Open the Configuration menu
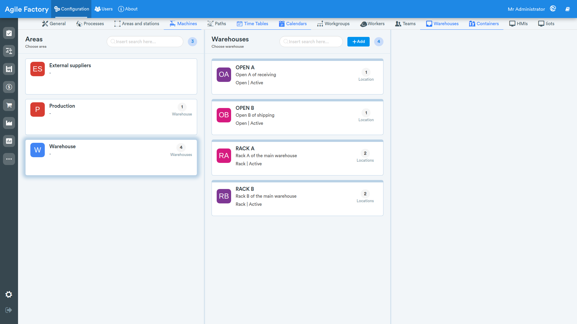This screenshot has height=324, width=577. tap(72, 9)
